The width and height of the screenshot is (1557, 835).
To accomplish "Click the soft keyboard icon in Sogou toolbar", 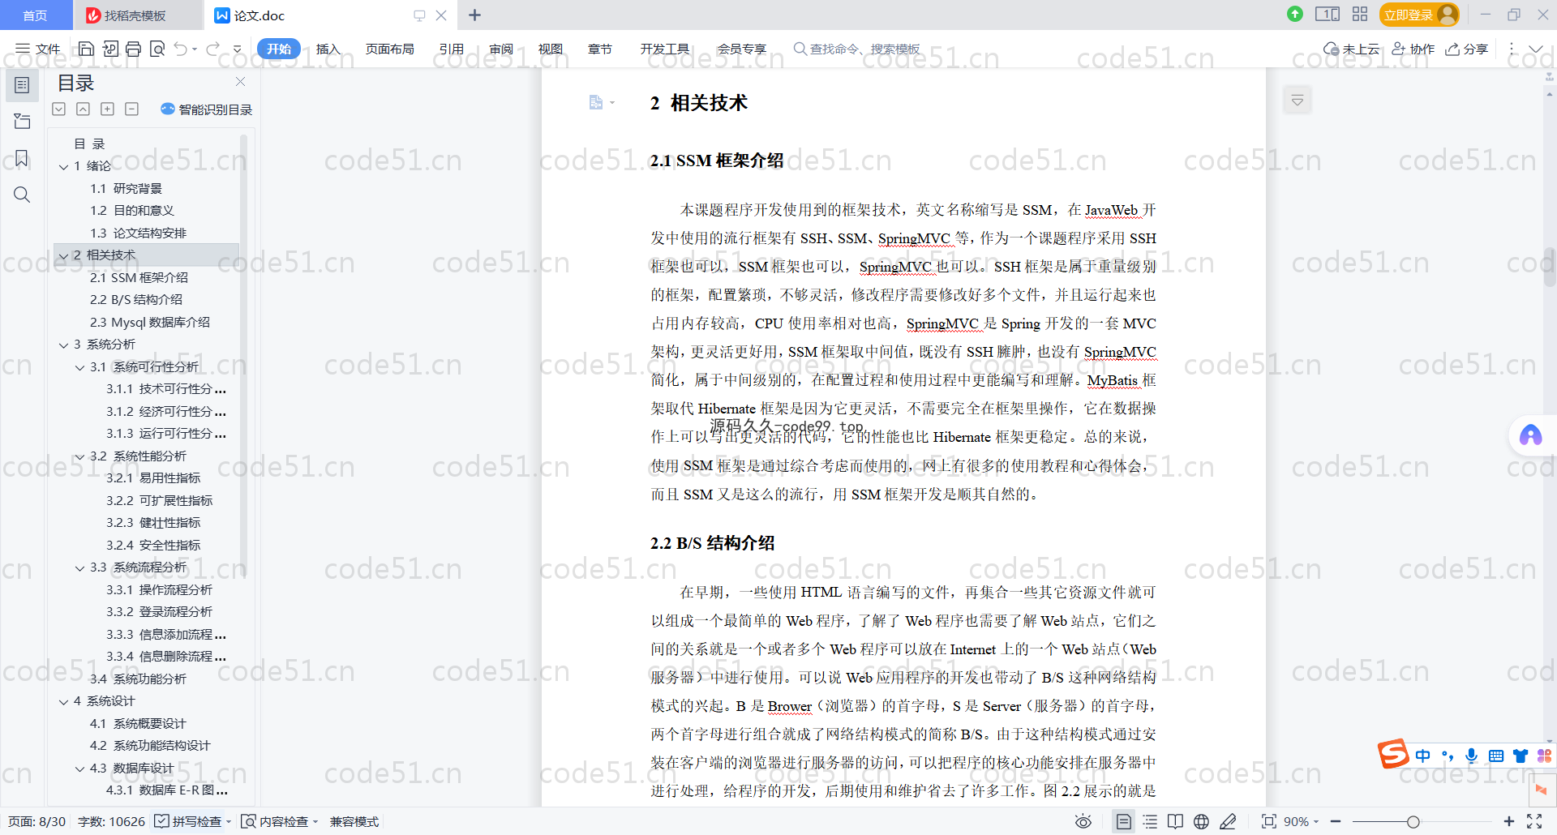I will click(x=1496, y=756).
